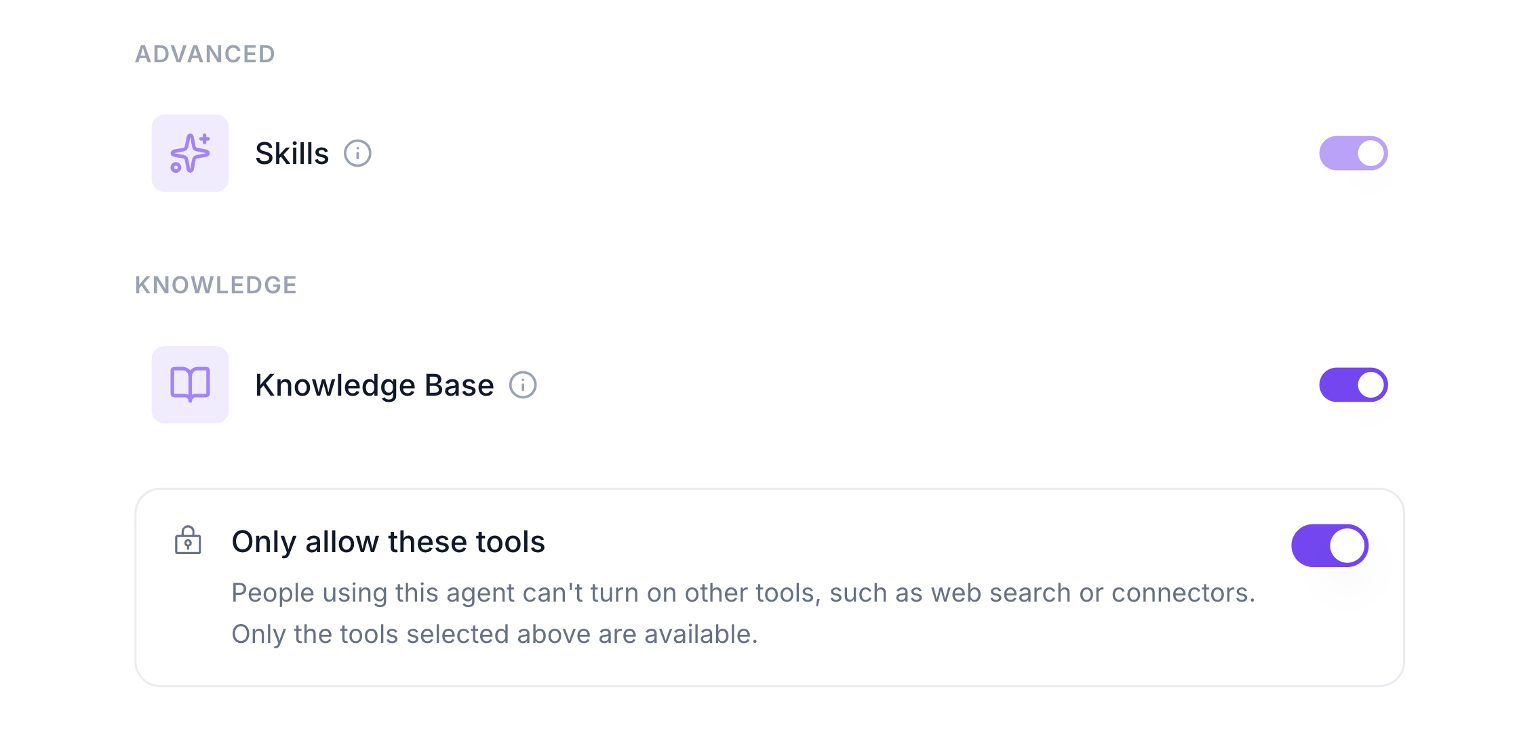Select the Skills label
Viewport: 1538px width, 752px height.
click(x=292, y=154)
